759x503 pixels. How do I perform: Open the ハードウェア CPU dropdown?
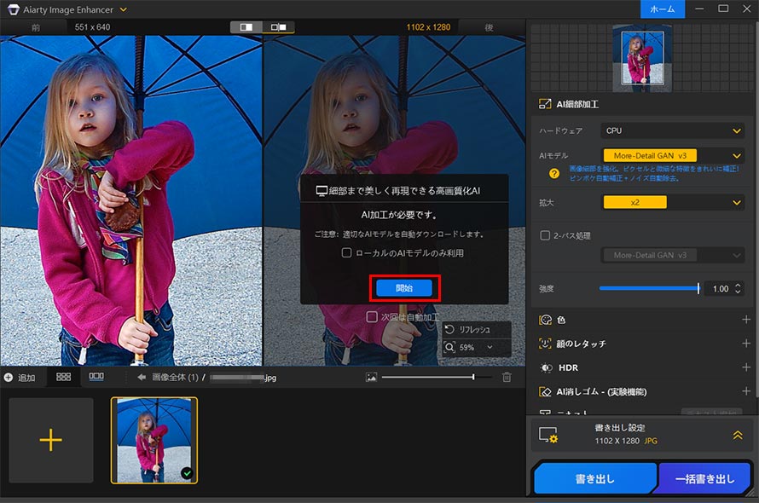point(673,130)
